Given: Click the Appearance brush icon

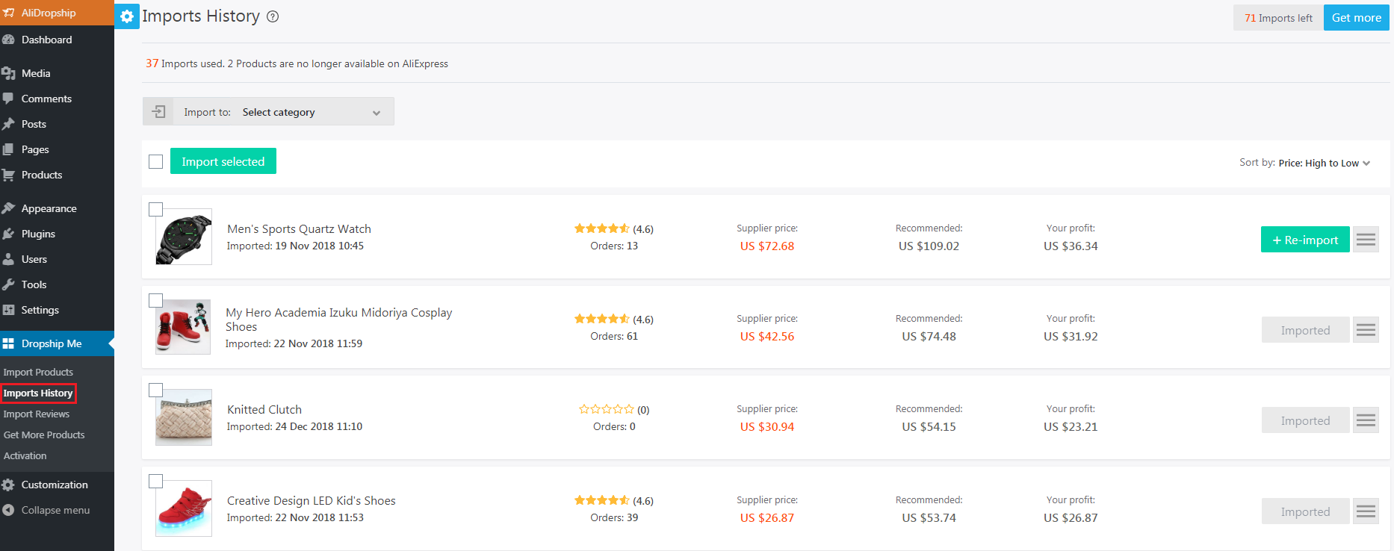Looking at the screenshot, I should [8, 208].
